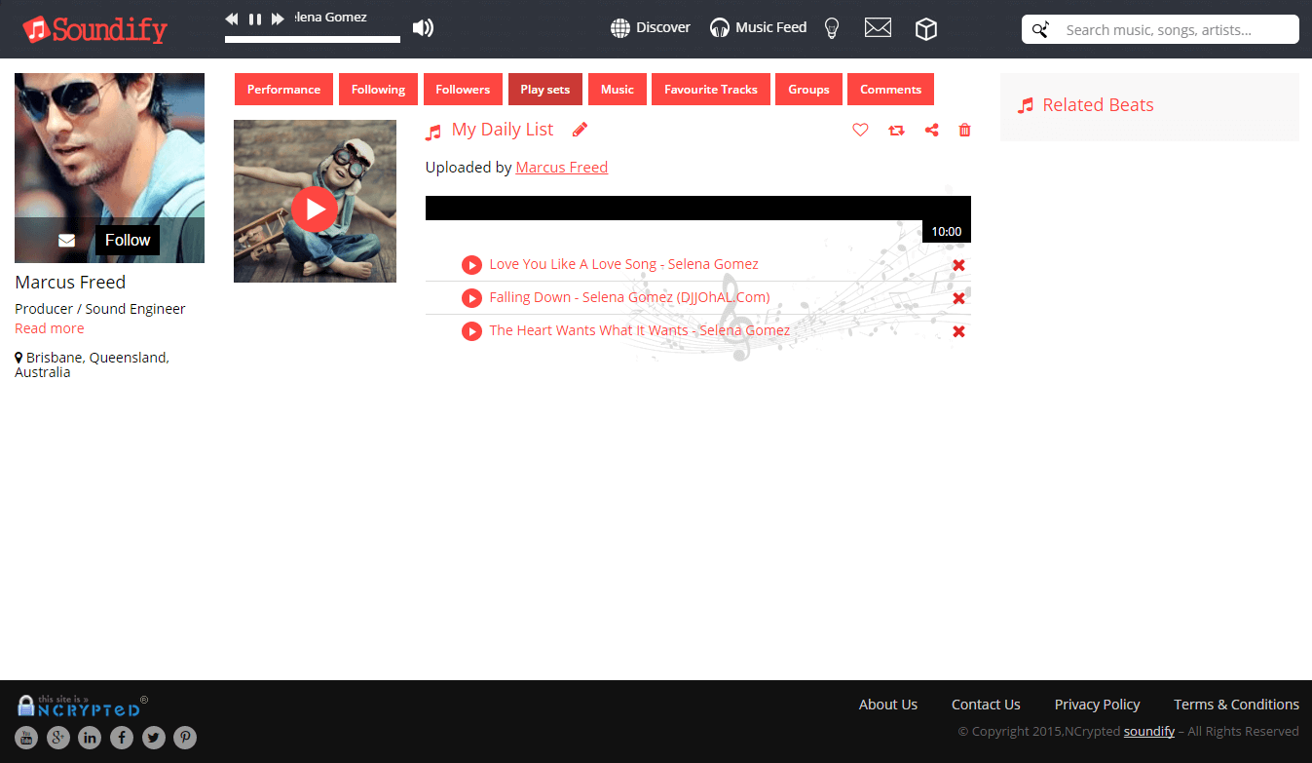Switch to the Followers tab
The width and height of the screenshot is (1312, 763).
coord(463,89)
